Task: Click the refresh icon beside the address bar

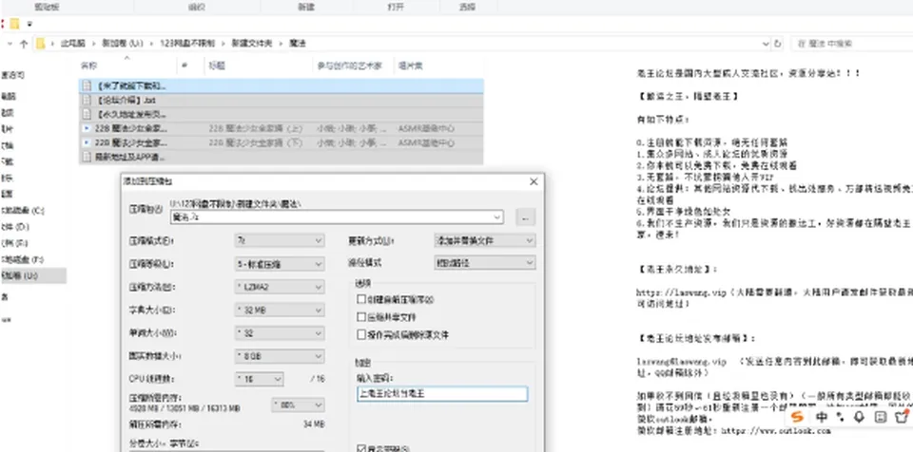Action: point(778,44)
